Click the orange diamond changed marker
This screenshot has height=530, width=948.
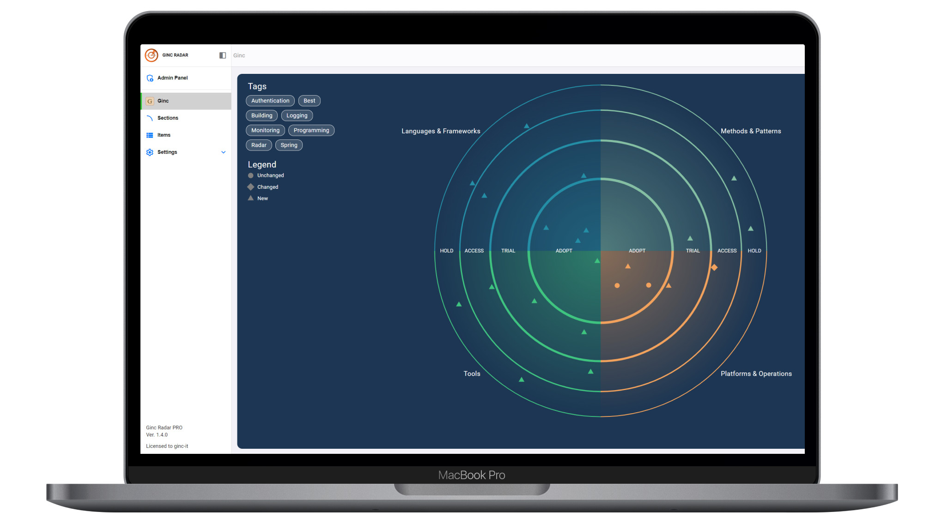[714, 267]
